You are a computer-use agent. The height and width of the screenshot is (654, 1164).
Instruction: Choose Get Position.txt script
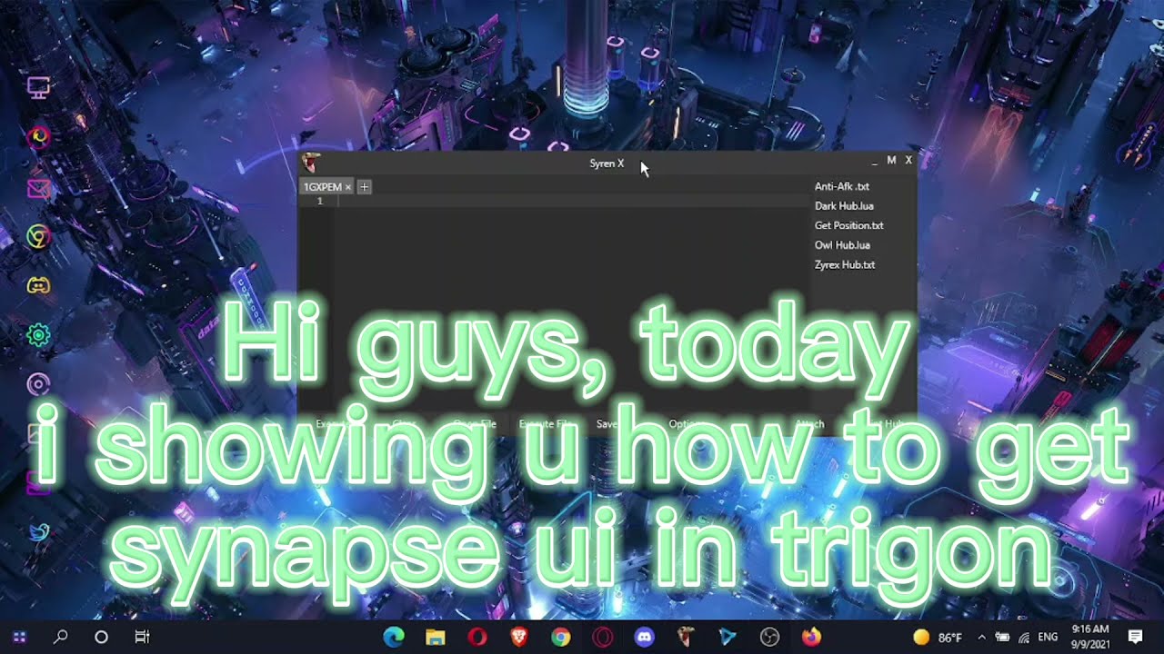tap(849, 225)
